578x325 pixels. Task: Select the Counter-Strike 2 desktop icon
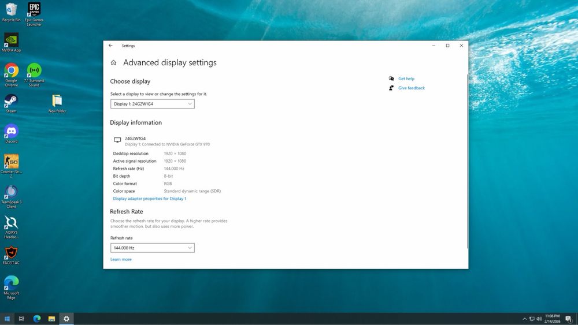pos(12,166)
